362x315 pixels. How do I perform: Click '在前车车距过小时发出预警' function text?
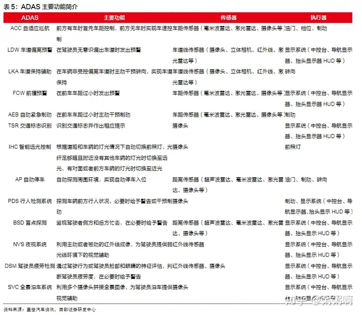(88, 93)
